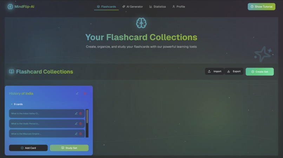This screenshot has height=158, width=283.
Task: Delete the Vedic Period card (trash icon)
Action: pyautogui.click(x=80, y=124)
